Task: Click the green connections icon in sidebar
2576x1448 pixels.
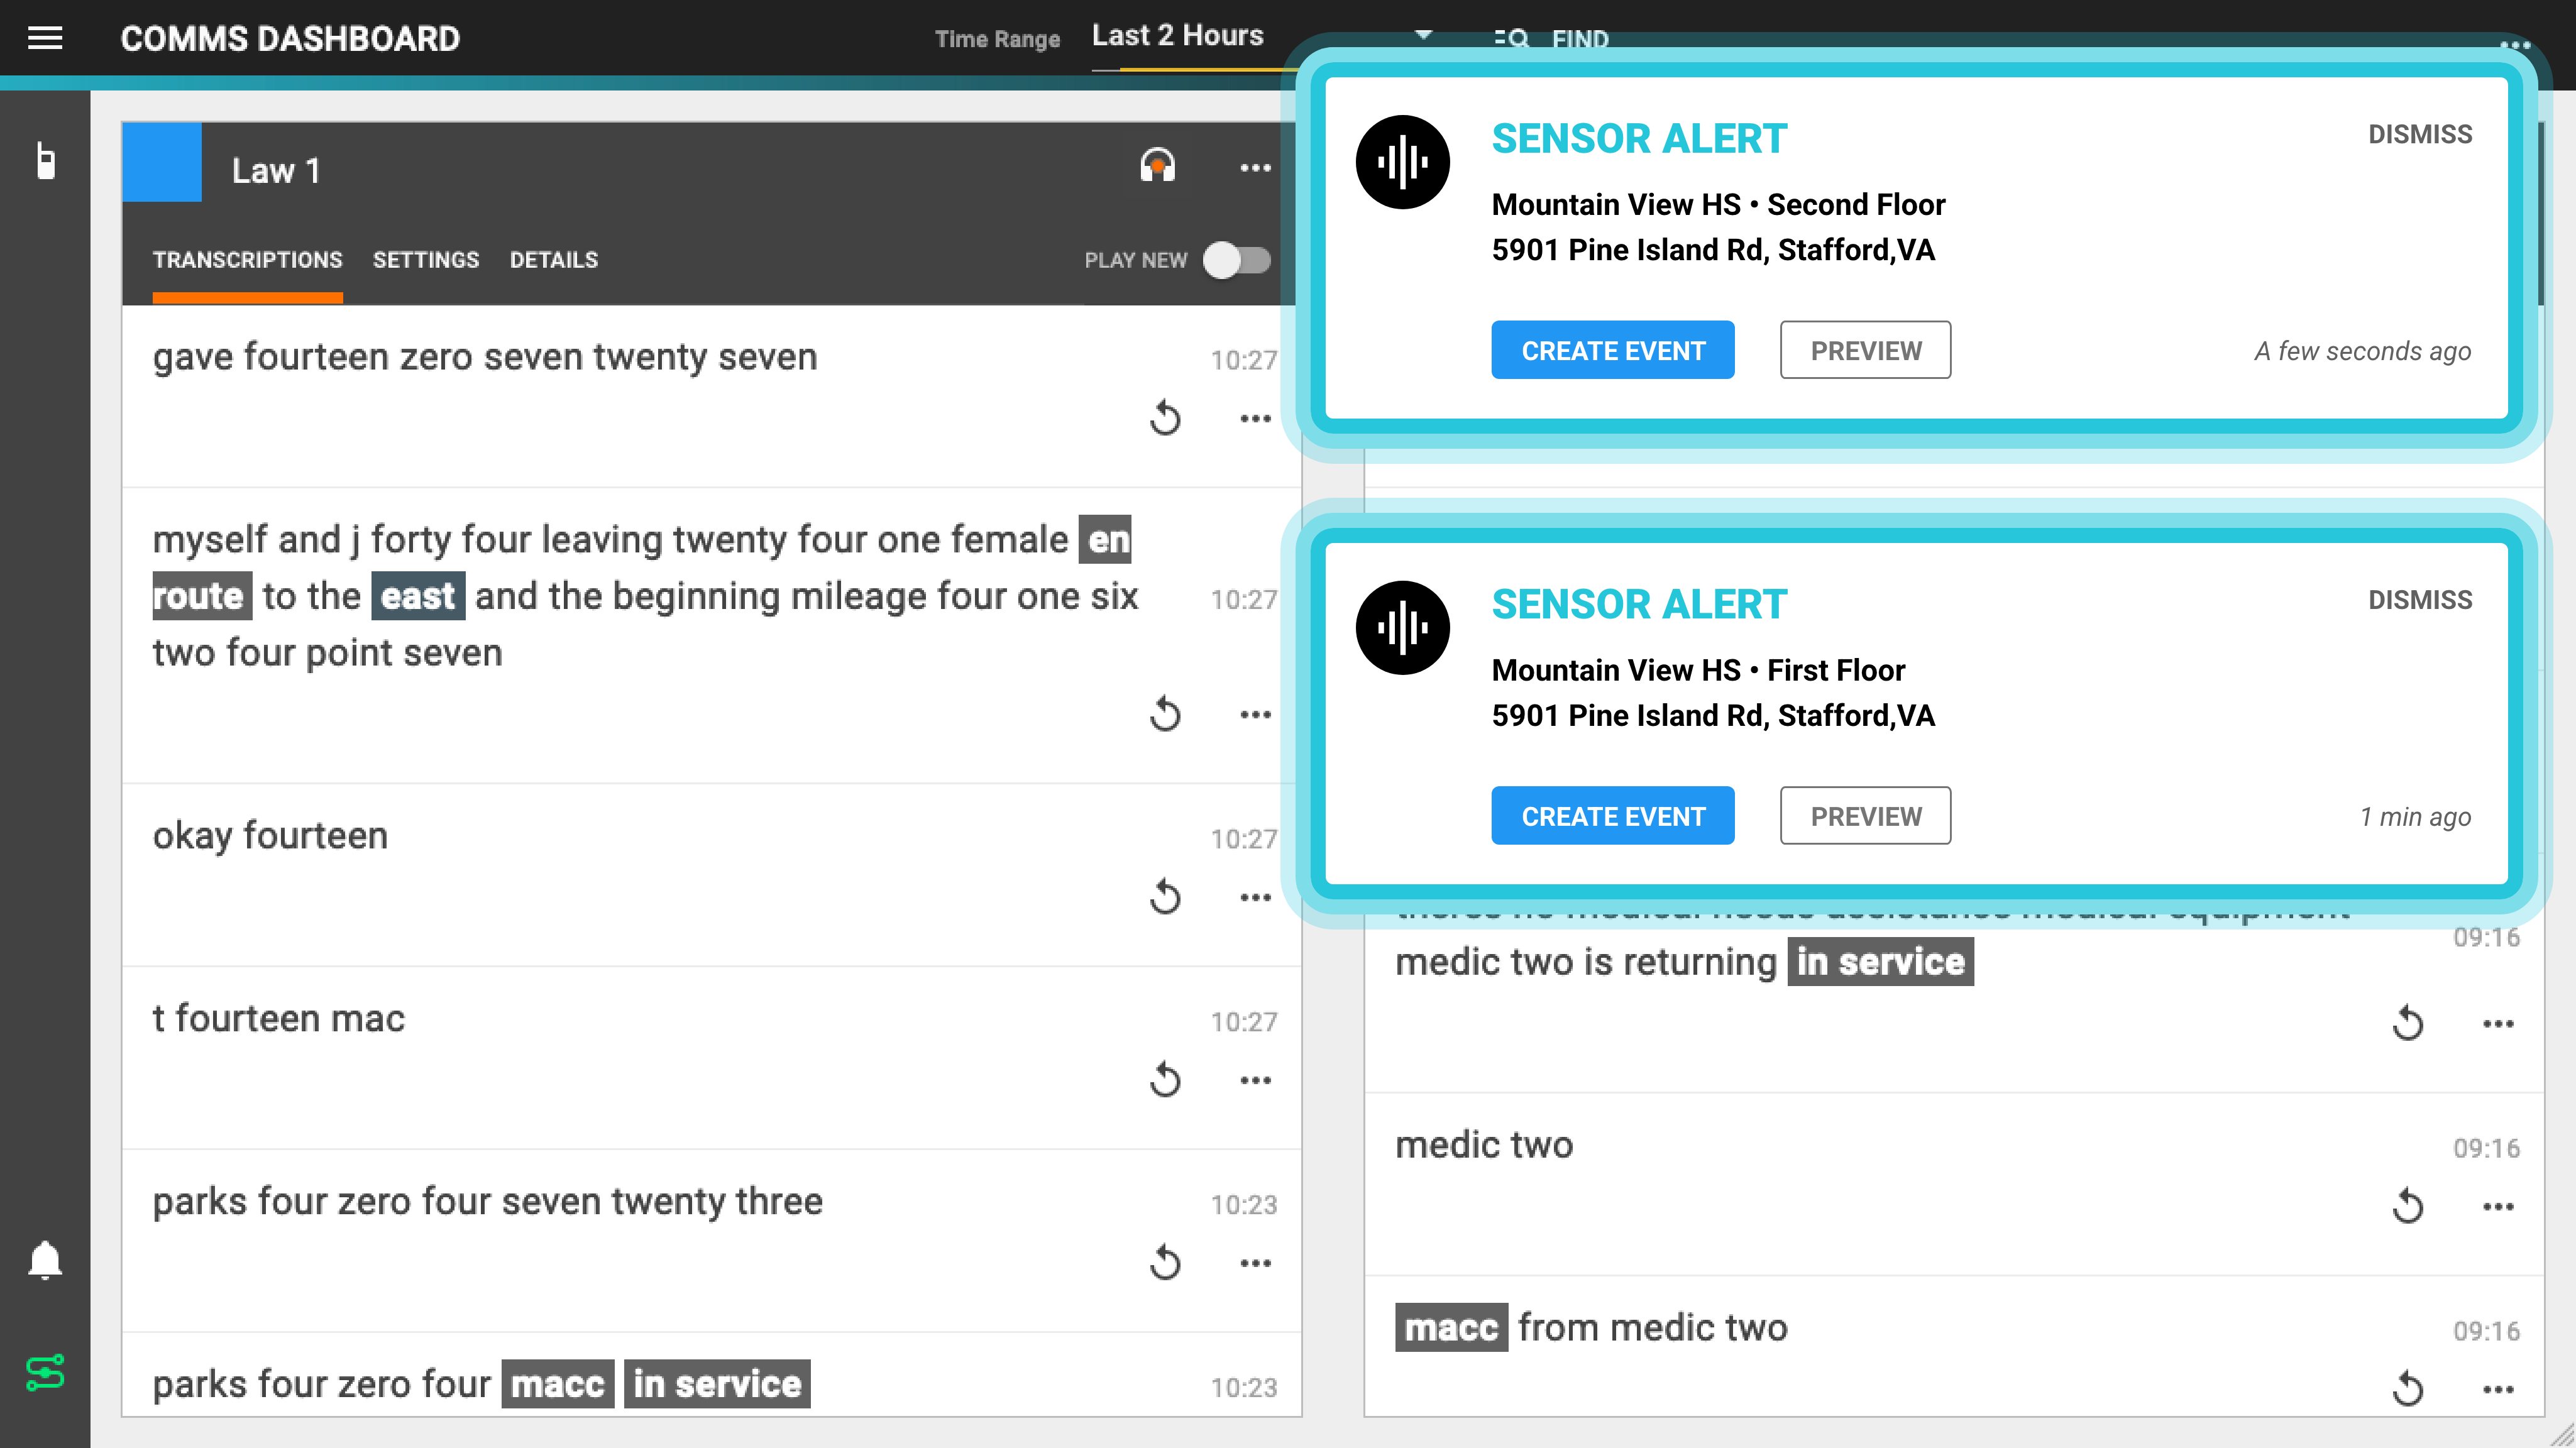Action: [45, 1372]
